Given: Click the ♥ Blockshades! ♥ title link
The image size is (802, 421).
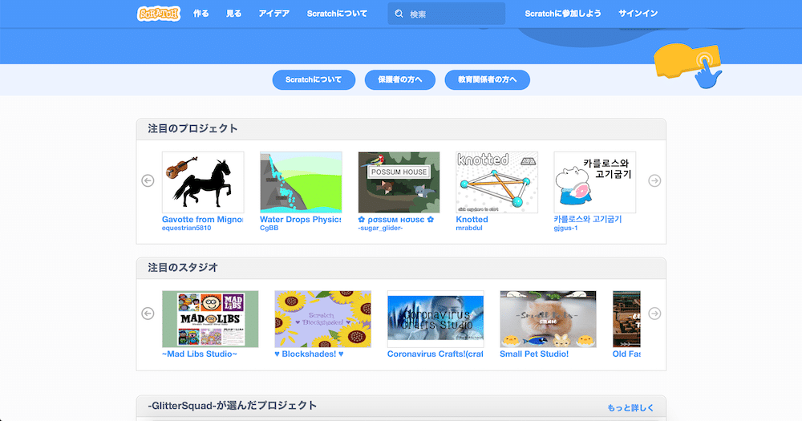Looking at the screenshot, I should 309,354.
